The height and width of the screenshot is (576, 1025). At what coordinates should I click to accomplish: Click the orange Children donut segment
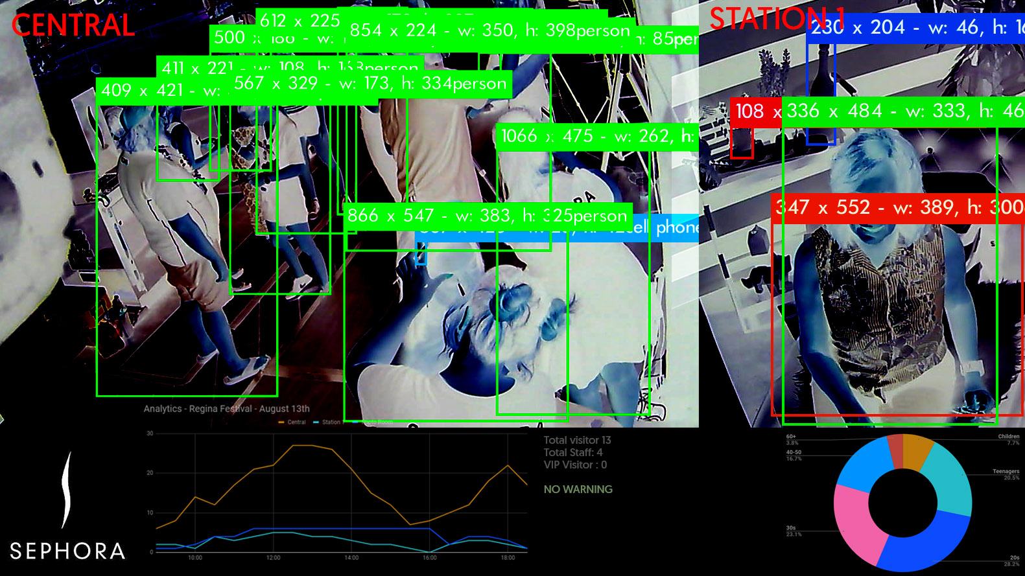[x=916, y=450]
